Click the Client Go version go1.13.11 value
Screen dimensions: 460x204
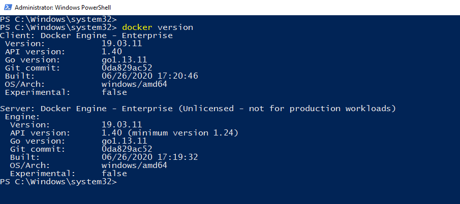125,60
